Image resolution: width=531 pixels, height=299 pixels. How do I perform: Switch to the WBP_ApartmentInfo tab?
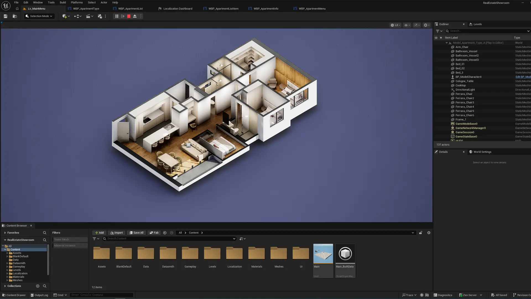pyautogui.click(x=265, y=9)
